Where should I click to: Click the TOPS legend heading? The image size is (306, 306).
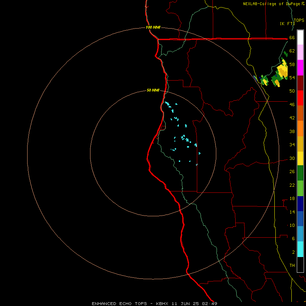click(x=299, y=20)
